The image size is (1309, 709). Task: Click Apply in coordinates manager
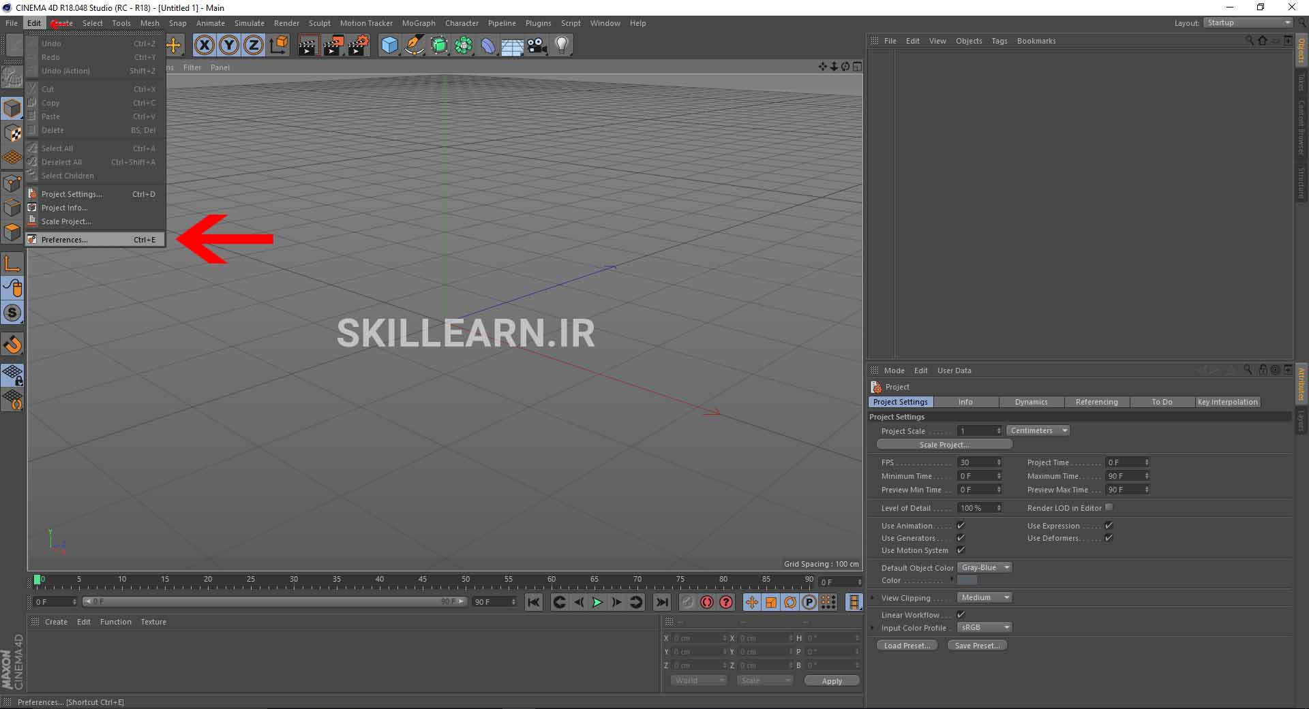(832, 681)
